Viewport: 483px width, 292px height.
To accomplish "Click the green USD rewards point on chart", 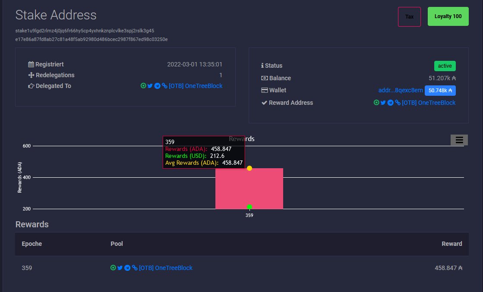I will pos(249,207).
